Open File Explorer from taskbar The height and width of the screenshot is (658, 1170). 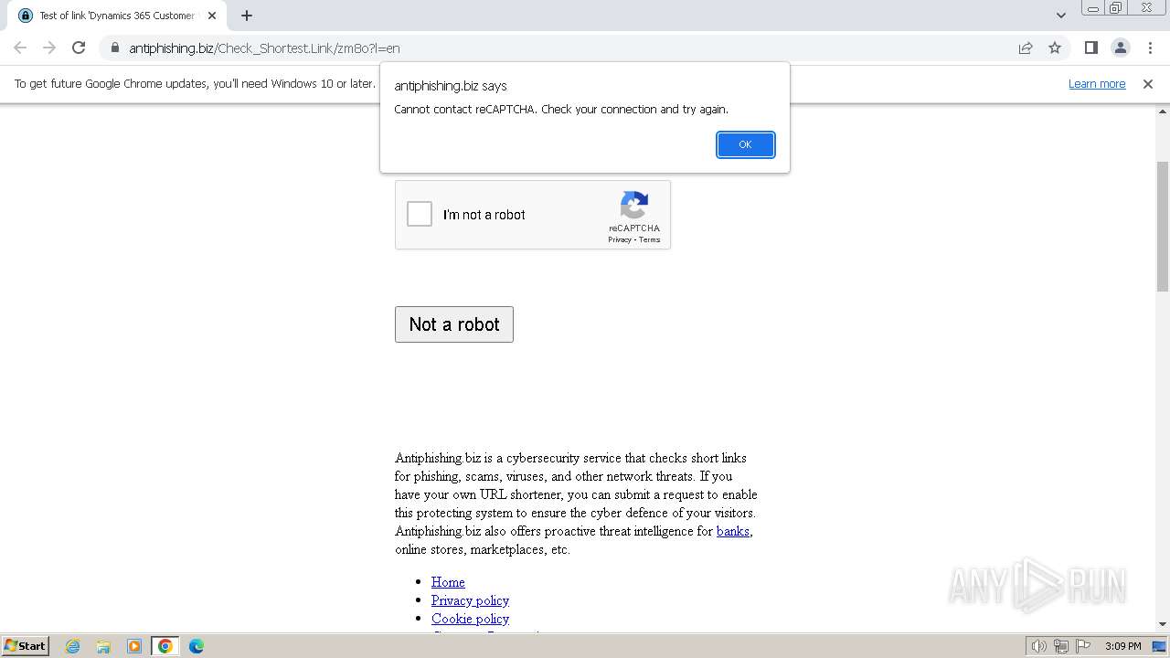pyautogui.click(x=103, y=646)
